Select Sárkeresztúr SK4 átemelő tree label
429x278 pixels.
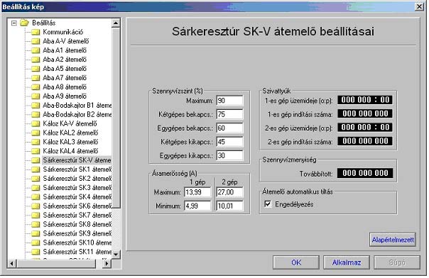coord(77,197)
